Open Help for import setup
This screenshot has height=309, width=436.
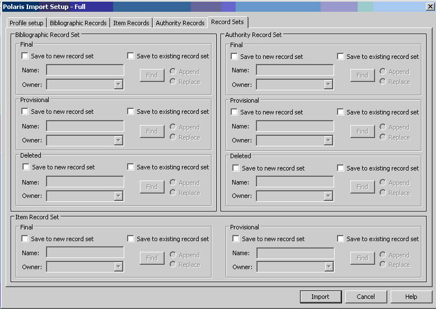click(x=411, y=297)
